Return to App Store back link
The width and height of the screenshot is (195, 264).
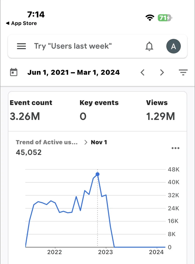21,23
